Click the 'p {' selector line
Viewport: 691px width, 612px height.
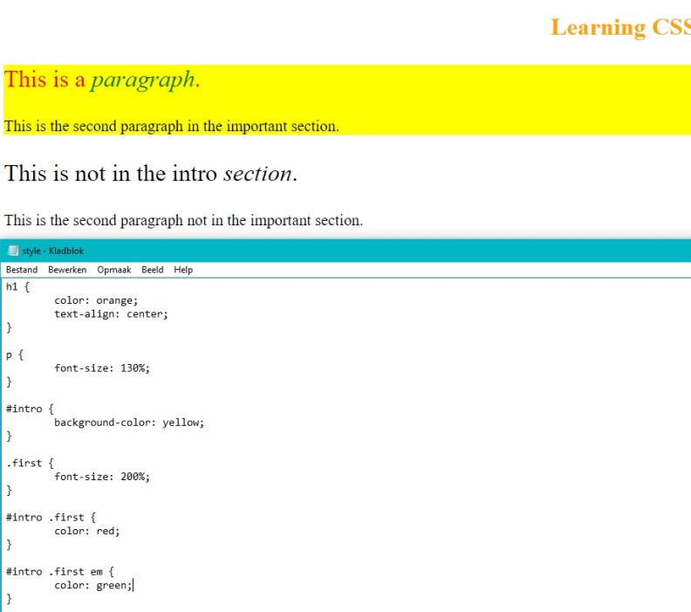click(x=15, y=355)
